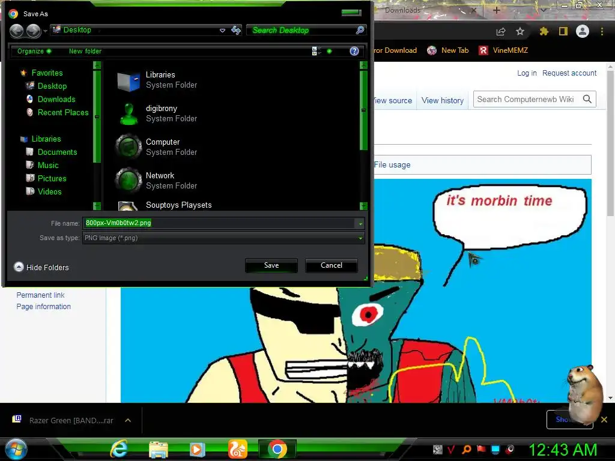Select Desktop under Favorites
615x461 pixels.
coord(52,86)
